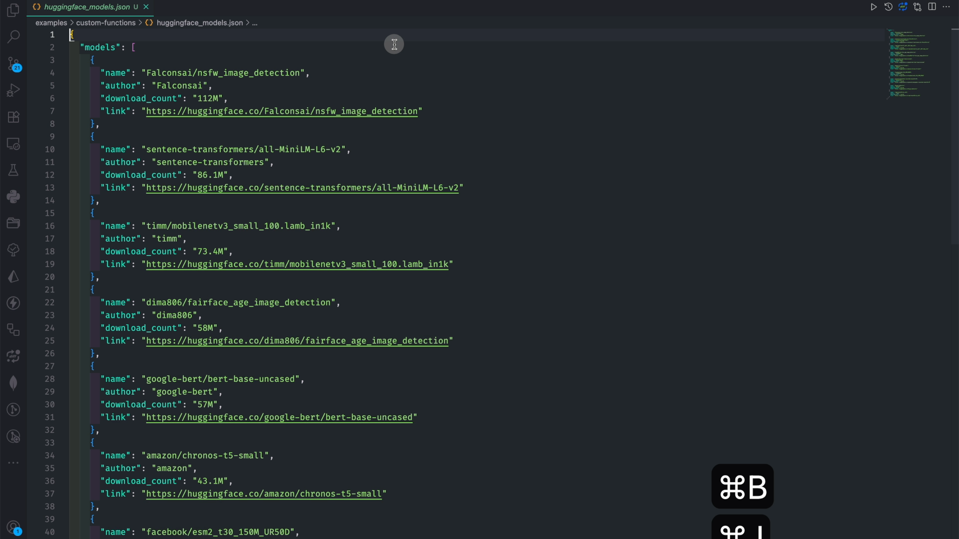Open the tree-in-cloud icon view
Viewport: 959px width, 539px height.
pyautogui.click(x=13, y=250)
